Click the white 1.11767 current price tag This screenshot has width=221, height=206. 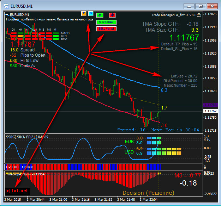pyautogui.click(x=210, y=111)
